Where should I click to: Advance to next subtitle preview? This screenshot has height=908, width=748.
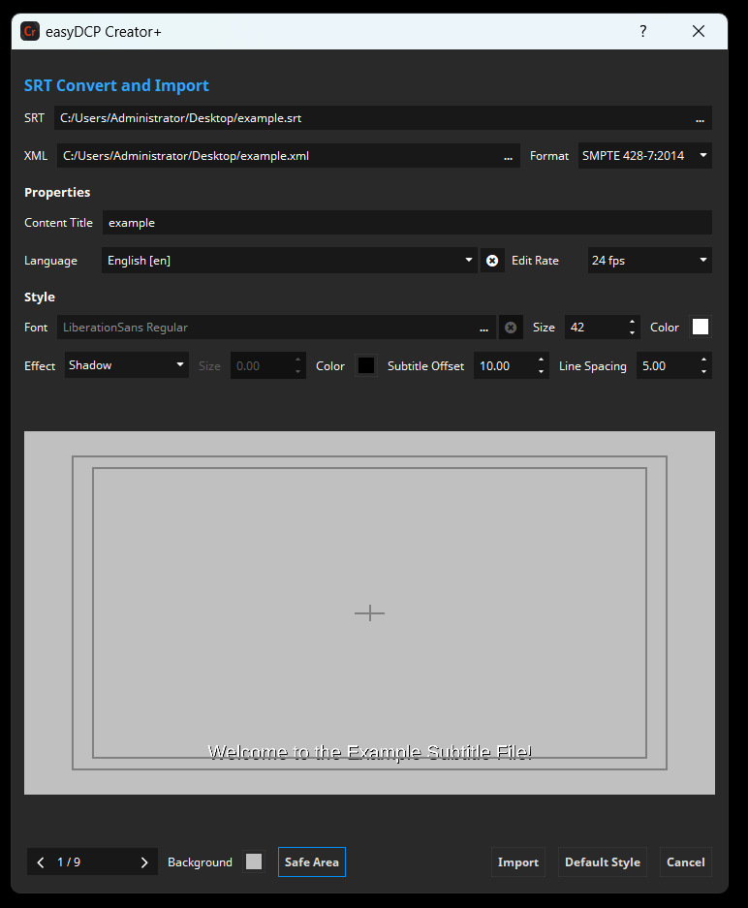(x=144, y=862)
